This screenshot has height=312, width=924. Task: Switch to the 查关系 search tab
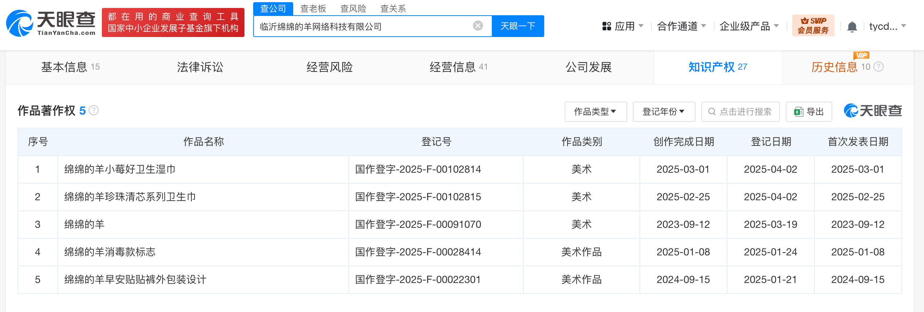click(393, 8)
